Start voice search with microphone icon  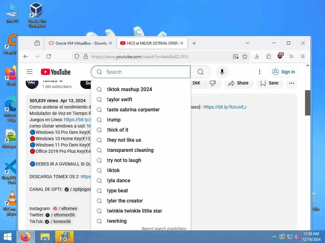pyautogui.click(x=222, y=72)
